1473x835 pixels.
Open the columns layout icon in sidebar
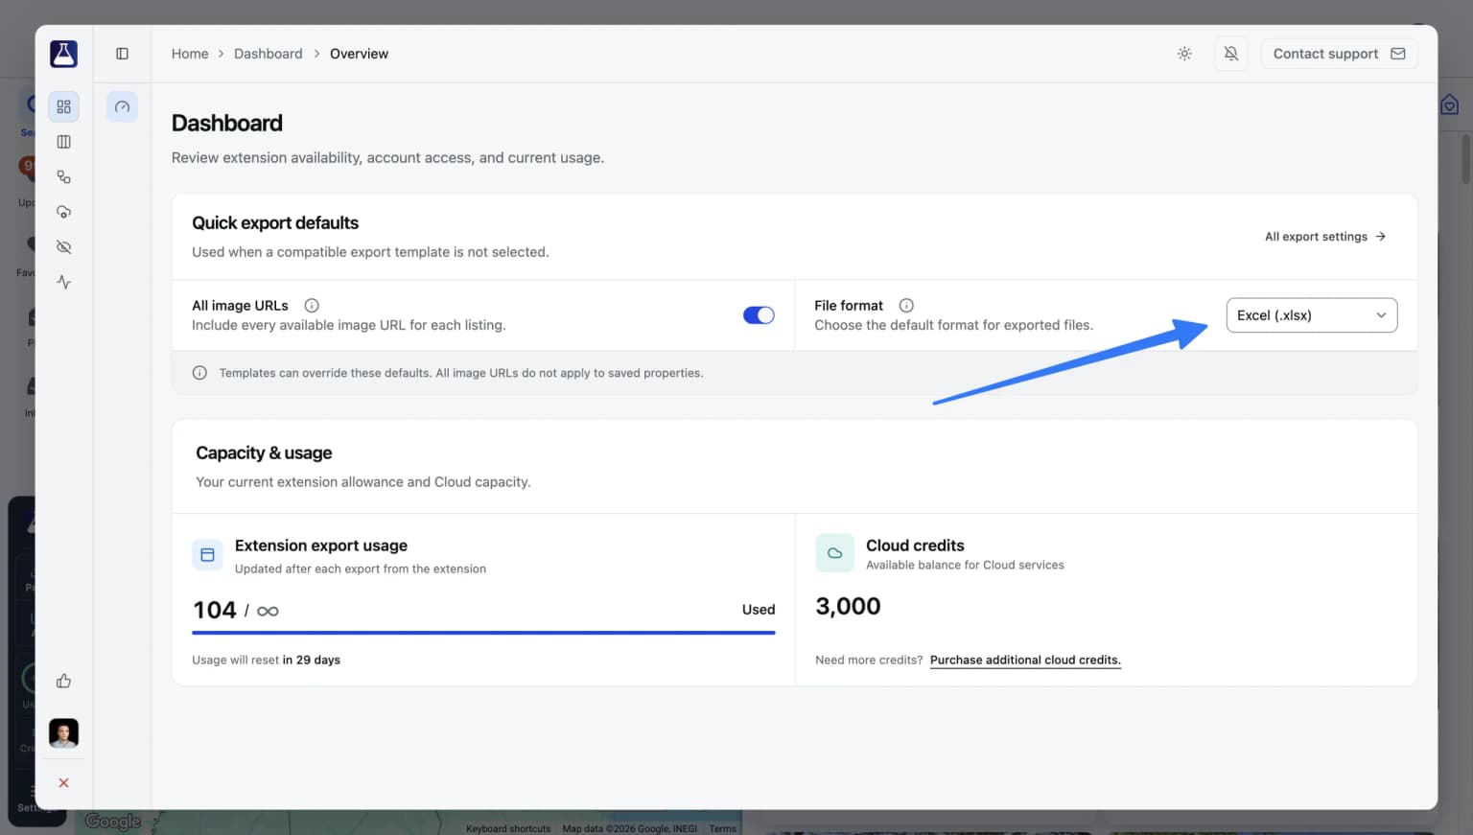click(x=63, y=142)
